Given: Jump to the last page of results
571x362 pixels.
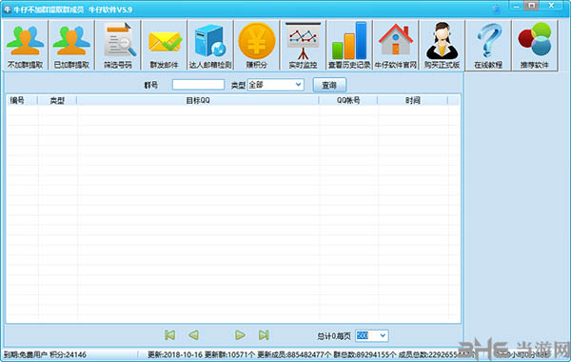Looking at the screenshot, I should [264, 335].
